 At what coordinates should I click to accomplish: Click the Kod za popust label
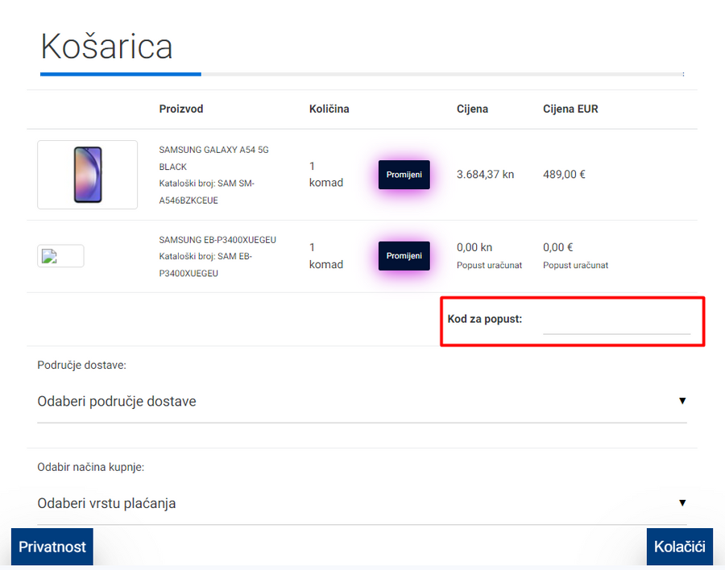(x=485, y=319)
